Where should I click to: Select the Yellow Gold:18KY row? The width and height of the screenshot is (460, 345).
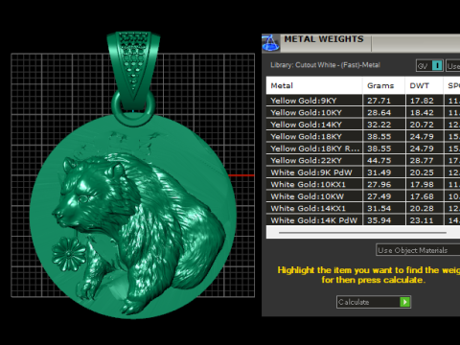tap(363, 136)
